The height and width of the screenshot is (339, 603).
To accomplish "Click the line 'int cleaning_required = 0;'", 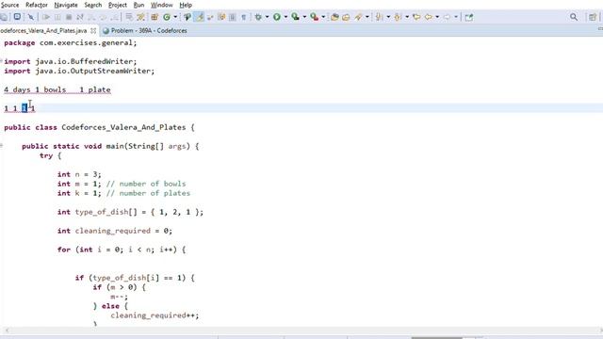I will coord(115,231).
